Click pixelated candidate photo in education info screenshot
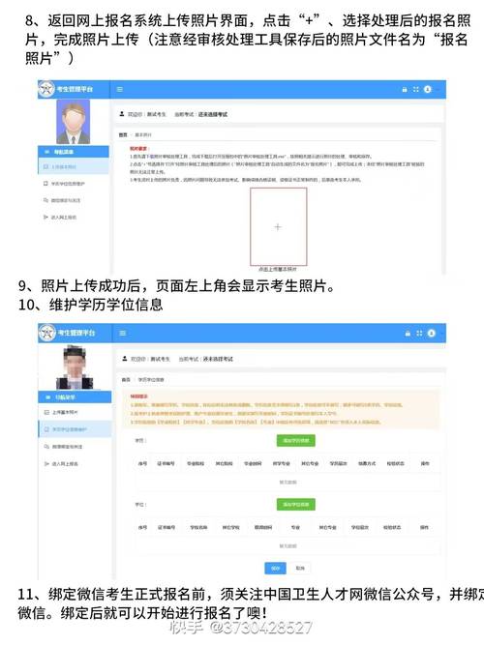484x645 pixels. tap(75, 367)
